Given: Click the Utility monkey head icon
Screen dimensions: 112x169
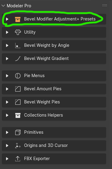Looking at the screenshot, I should [18, 32].
